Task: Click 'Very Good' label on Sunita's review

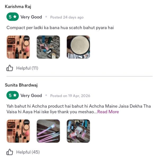Action: 31,95
